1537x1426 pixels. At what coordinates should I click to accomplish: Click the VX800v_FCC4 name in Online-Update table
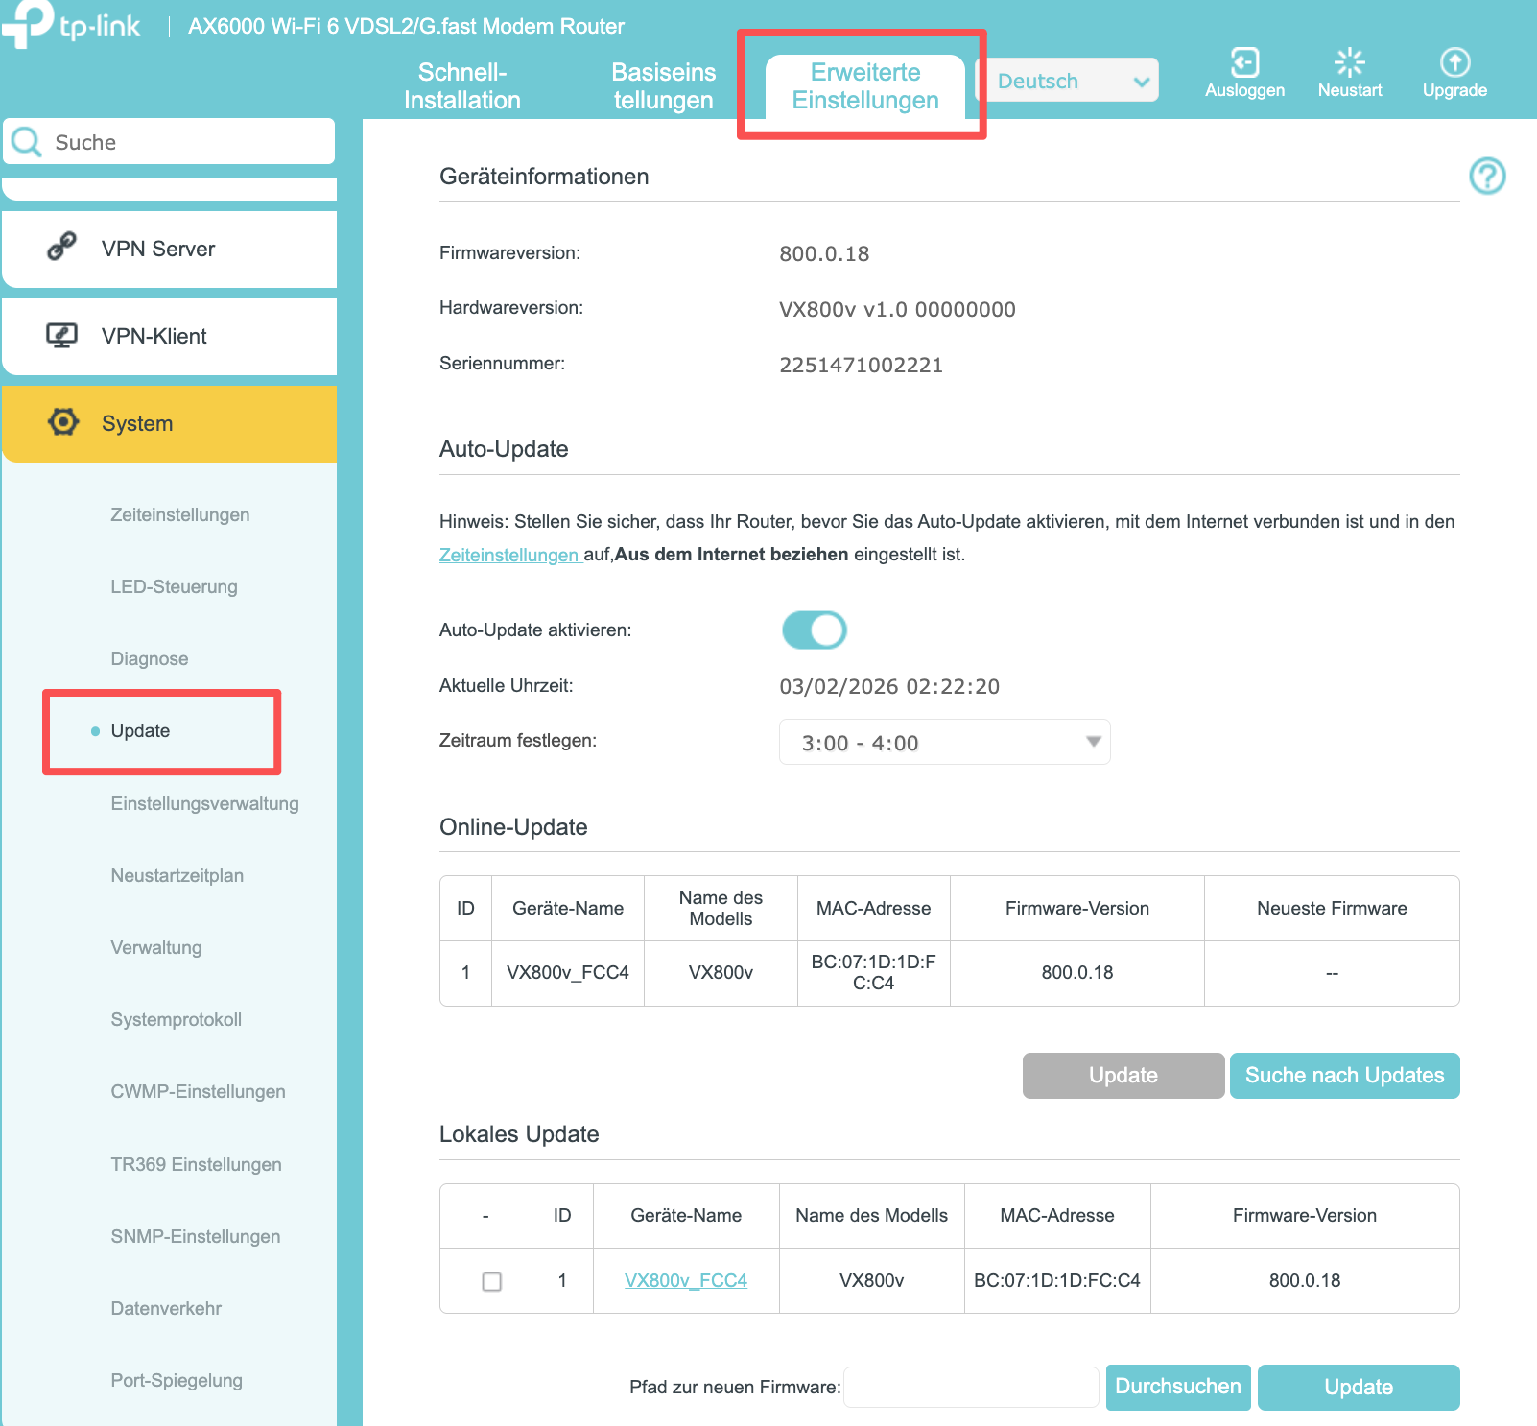(x=568, y=972)
